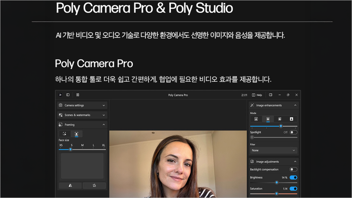The width and height of the screenshot is (352, 198).
Task: Click the Poly Camera Pro section heading
Action: pos(94,63)
